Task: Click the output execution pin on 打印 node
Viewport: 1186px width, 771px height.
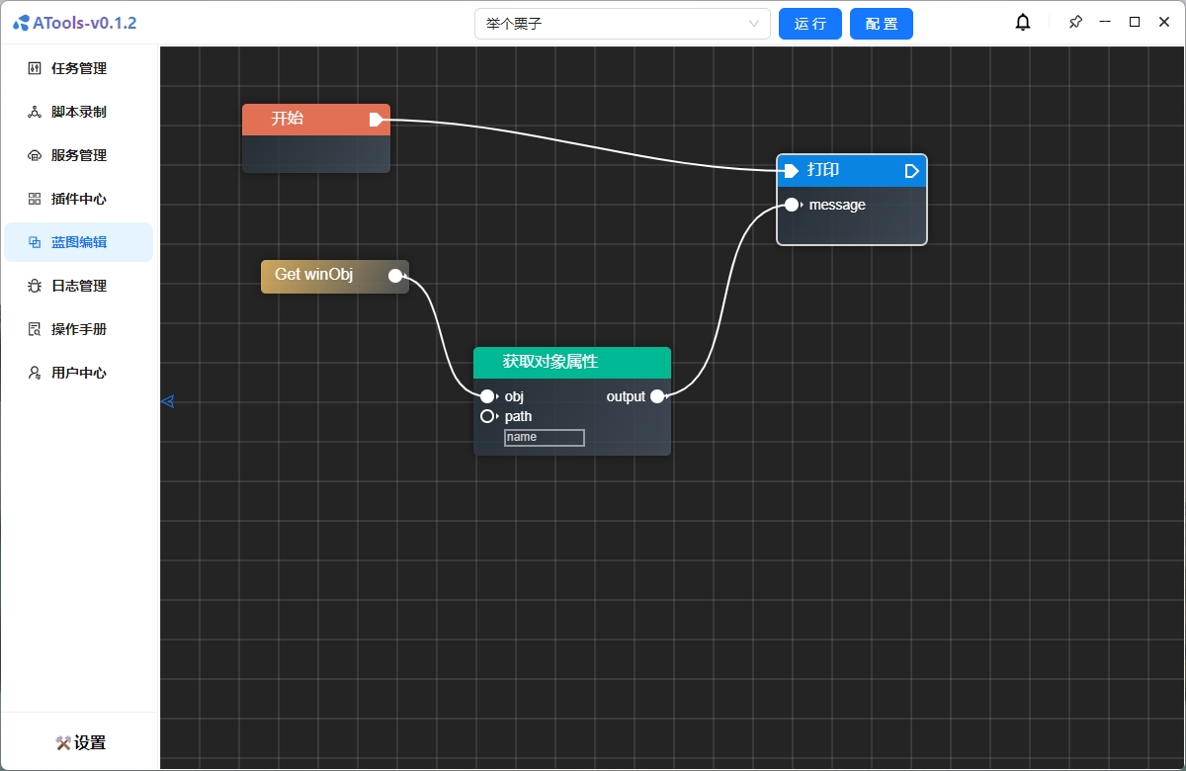Action: [x=911, y=171]
